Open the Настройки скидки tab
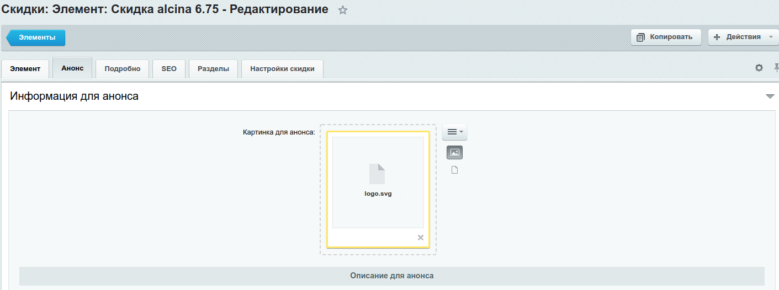The width and height of the screenshot is (779, 290). click(x=282, y=69)
